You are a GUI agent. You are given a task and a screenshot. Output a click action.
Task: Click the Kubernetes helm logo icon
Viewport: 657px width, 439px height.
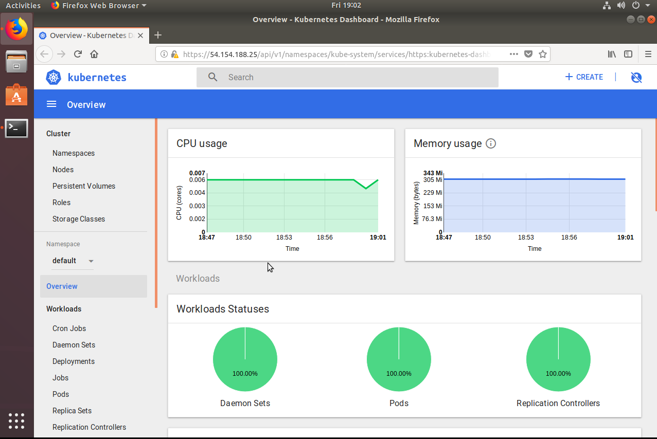(x=54, y=78)
